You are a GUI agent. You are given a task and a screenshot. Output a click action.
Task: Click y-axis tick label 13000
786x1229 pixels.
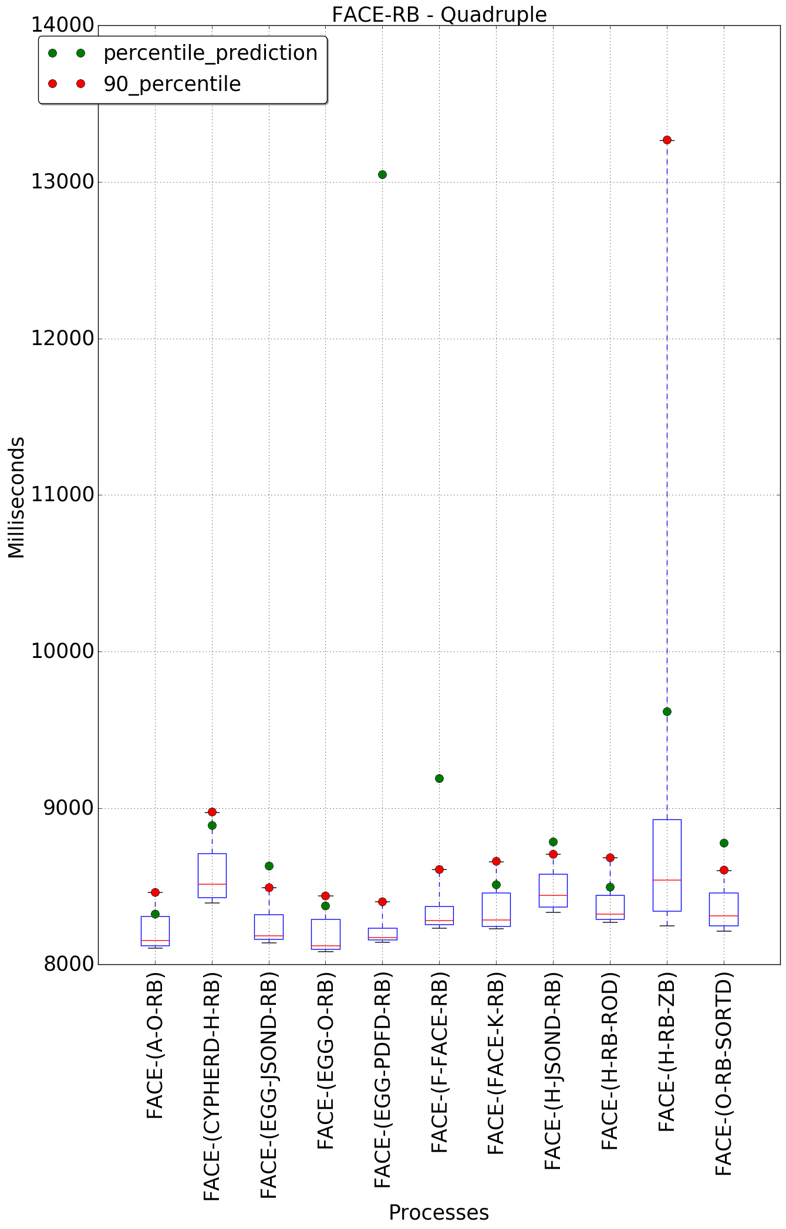(x=62, y=182)
